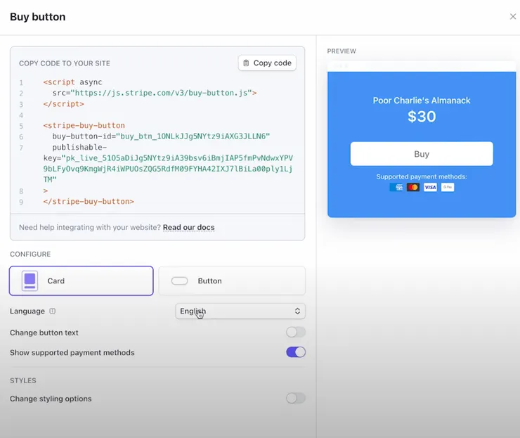Viewport: 520px width, 438px height.
Task: Select the Button layout option
Action: coord(232,281)
